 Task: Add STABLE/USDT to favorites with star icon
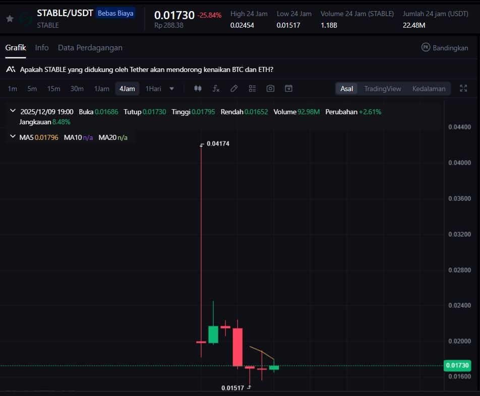(x=10, y=19)
